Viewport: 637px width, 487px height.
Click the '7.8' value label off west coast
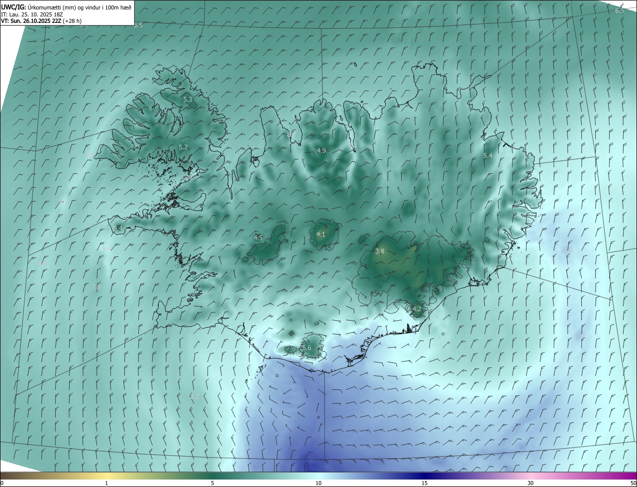pos(96,287)
